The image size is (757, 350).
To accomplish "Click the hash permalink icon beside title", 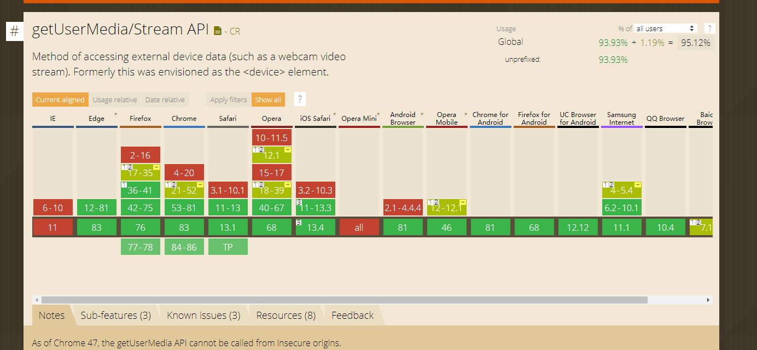I will tap(15, 31).
